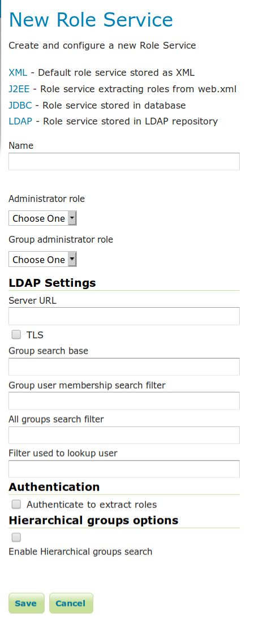This screenshot has width=259, height=633.
Task: Choose the J2EE role service link
Action: tap(19, 89)
